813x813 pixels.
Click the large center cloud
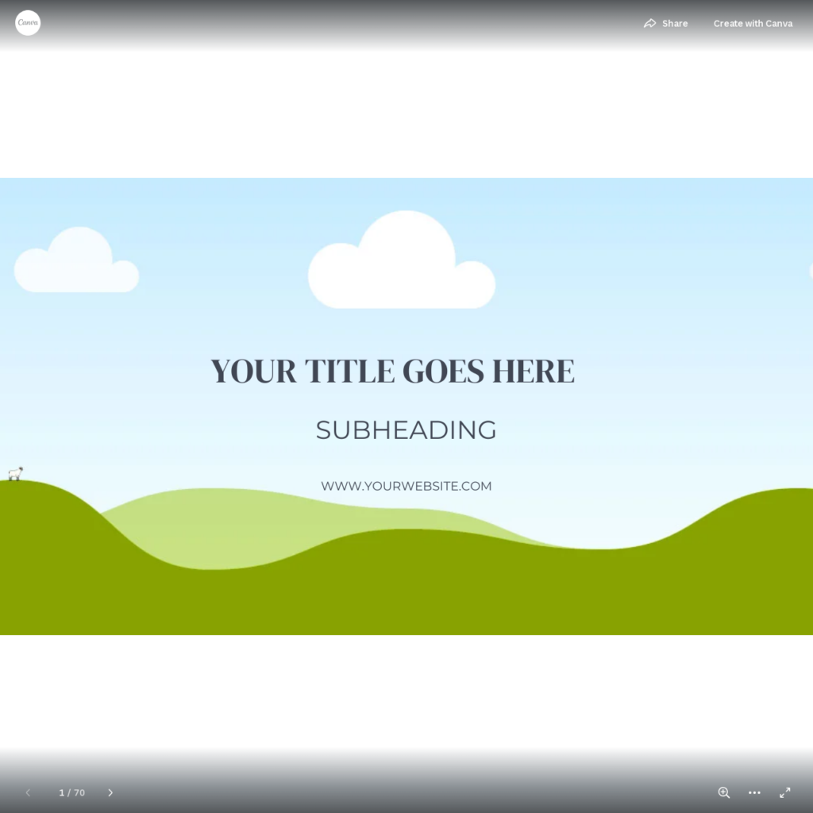[402, 260]
